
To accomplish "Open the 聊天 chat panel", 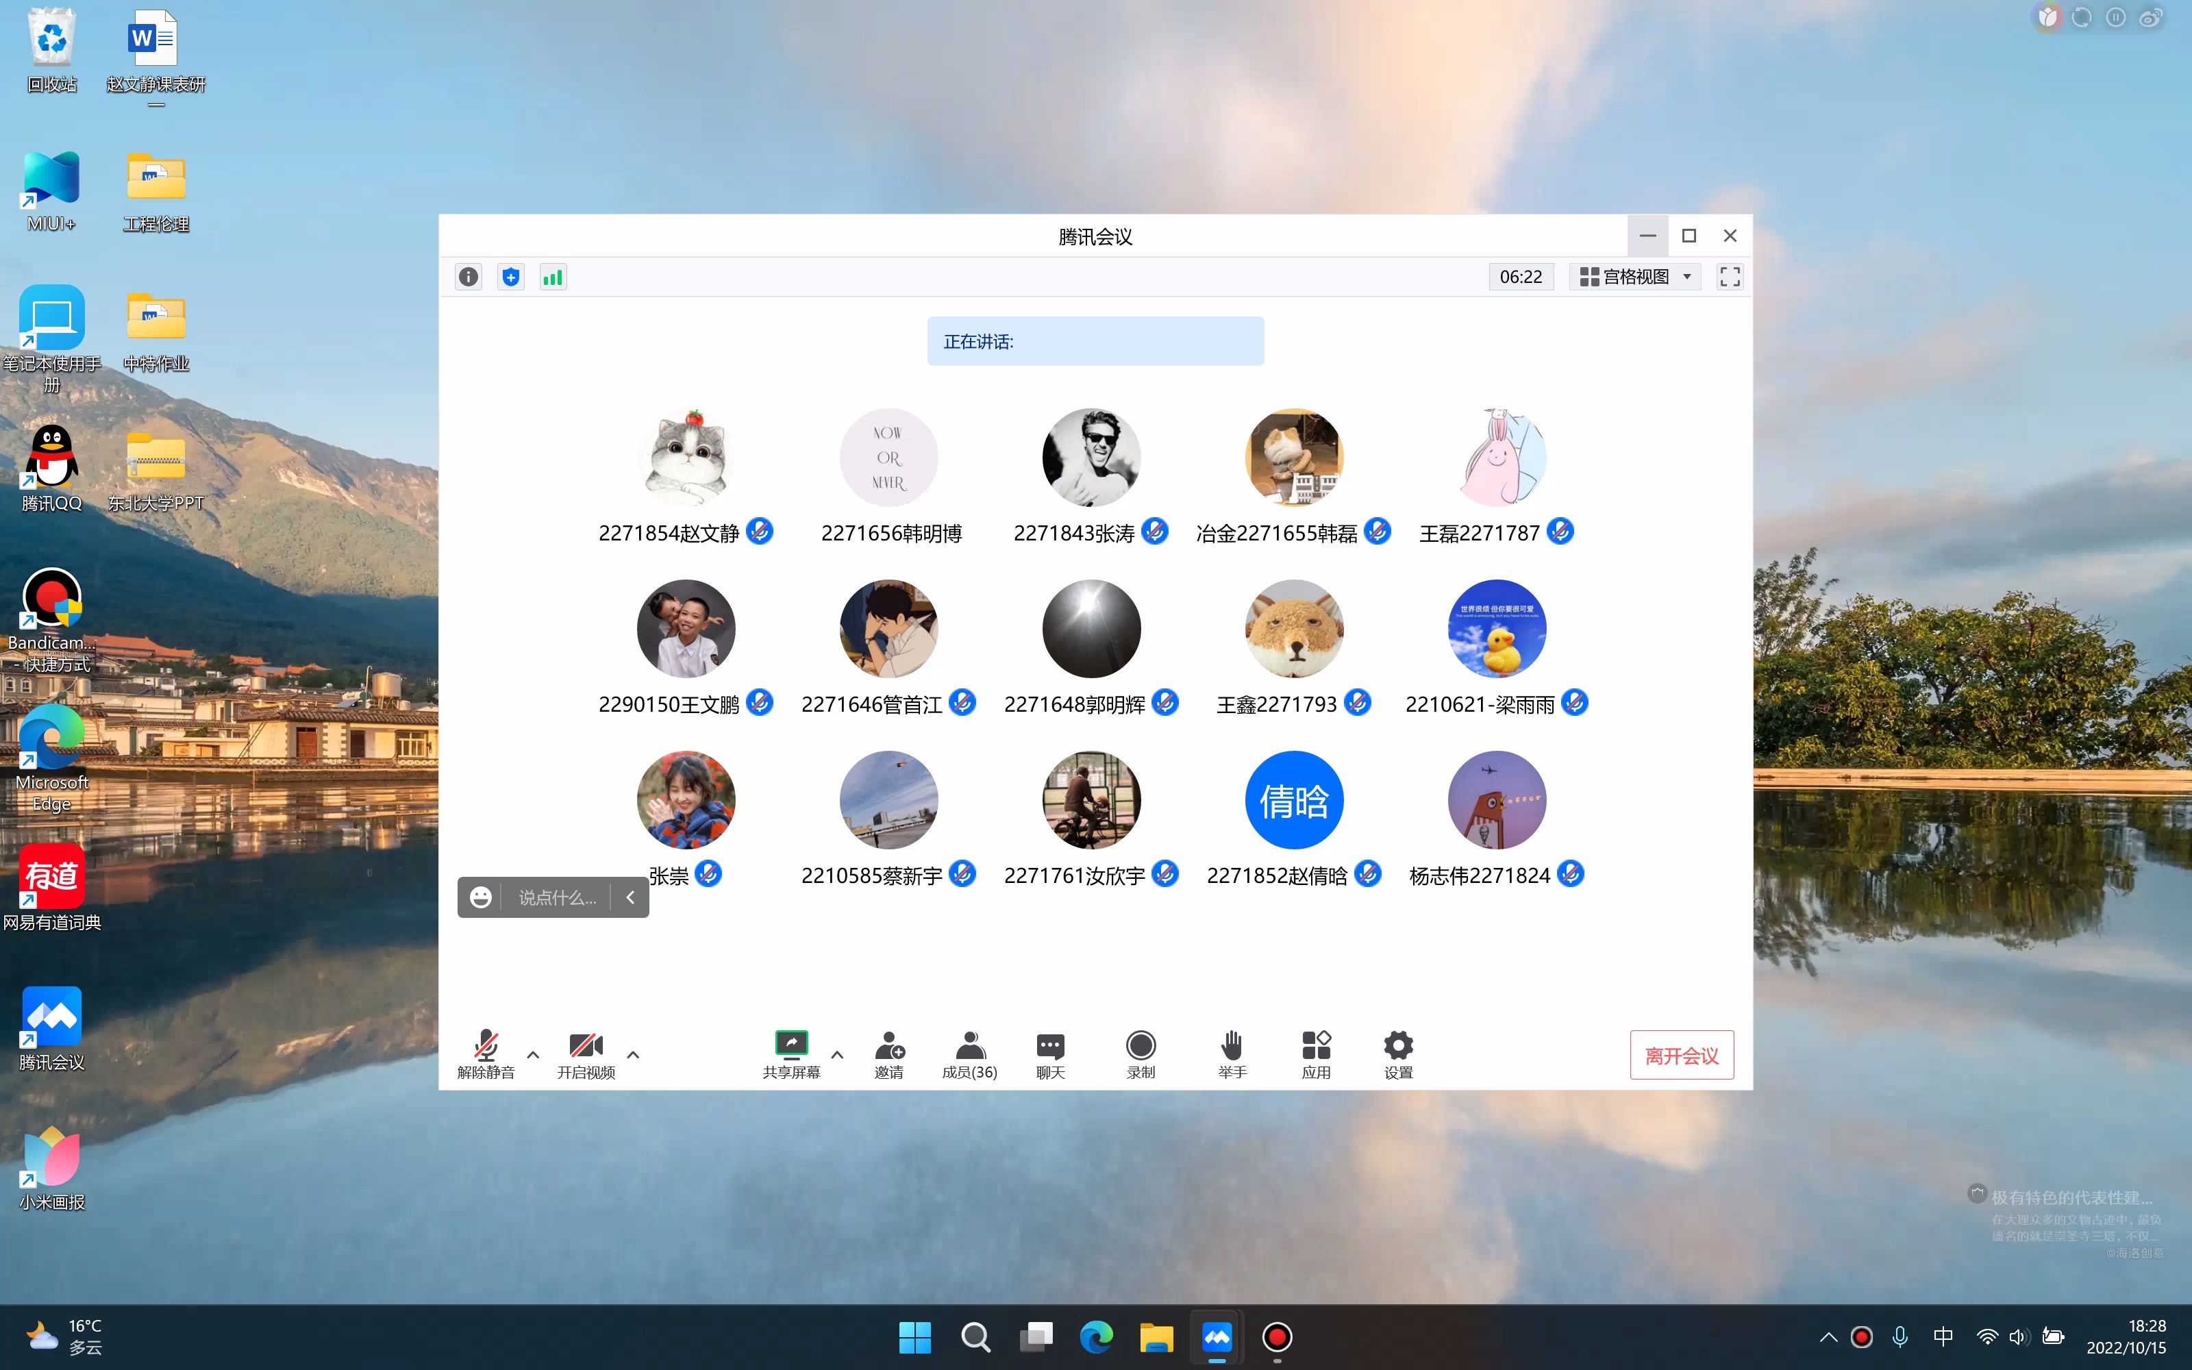I will [x=1050, y=1055].
